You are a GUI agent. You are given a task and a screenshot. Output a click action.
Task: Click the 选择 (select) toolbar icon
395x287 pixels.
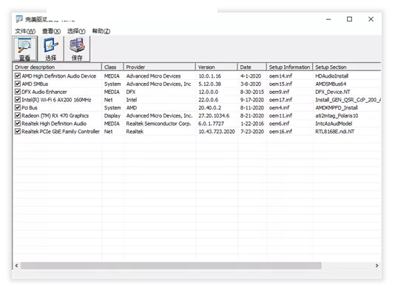50,49
